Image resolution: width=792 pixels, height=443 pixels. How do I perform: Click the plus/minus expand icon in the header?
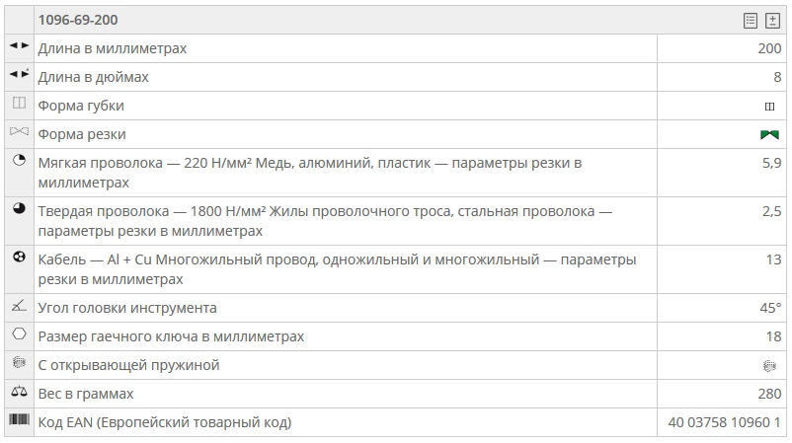click(772, 20)
